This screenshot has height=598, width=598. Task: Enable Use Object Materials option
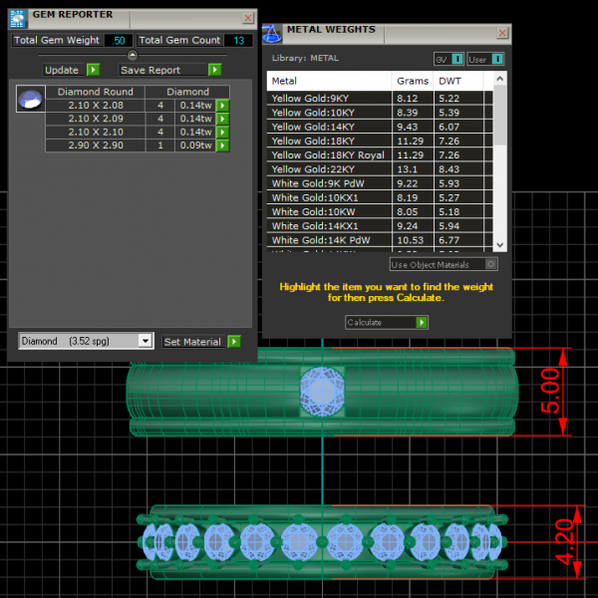pos(490,264)
